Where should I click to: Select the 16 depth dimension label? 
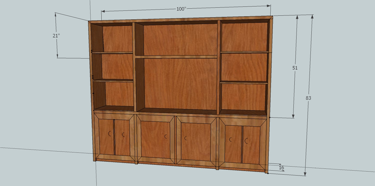coord(281,168)
